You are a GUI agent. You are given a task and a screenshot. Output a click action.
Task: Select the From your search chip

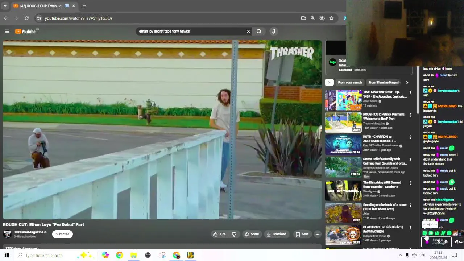click(x=350, y=82)
